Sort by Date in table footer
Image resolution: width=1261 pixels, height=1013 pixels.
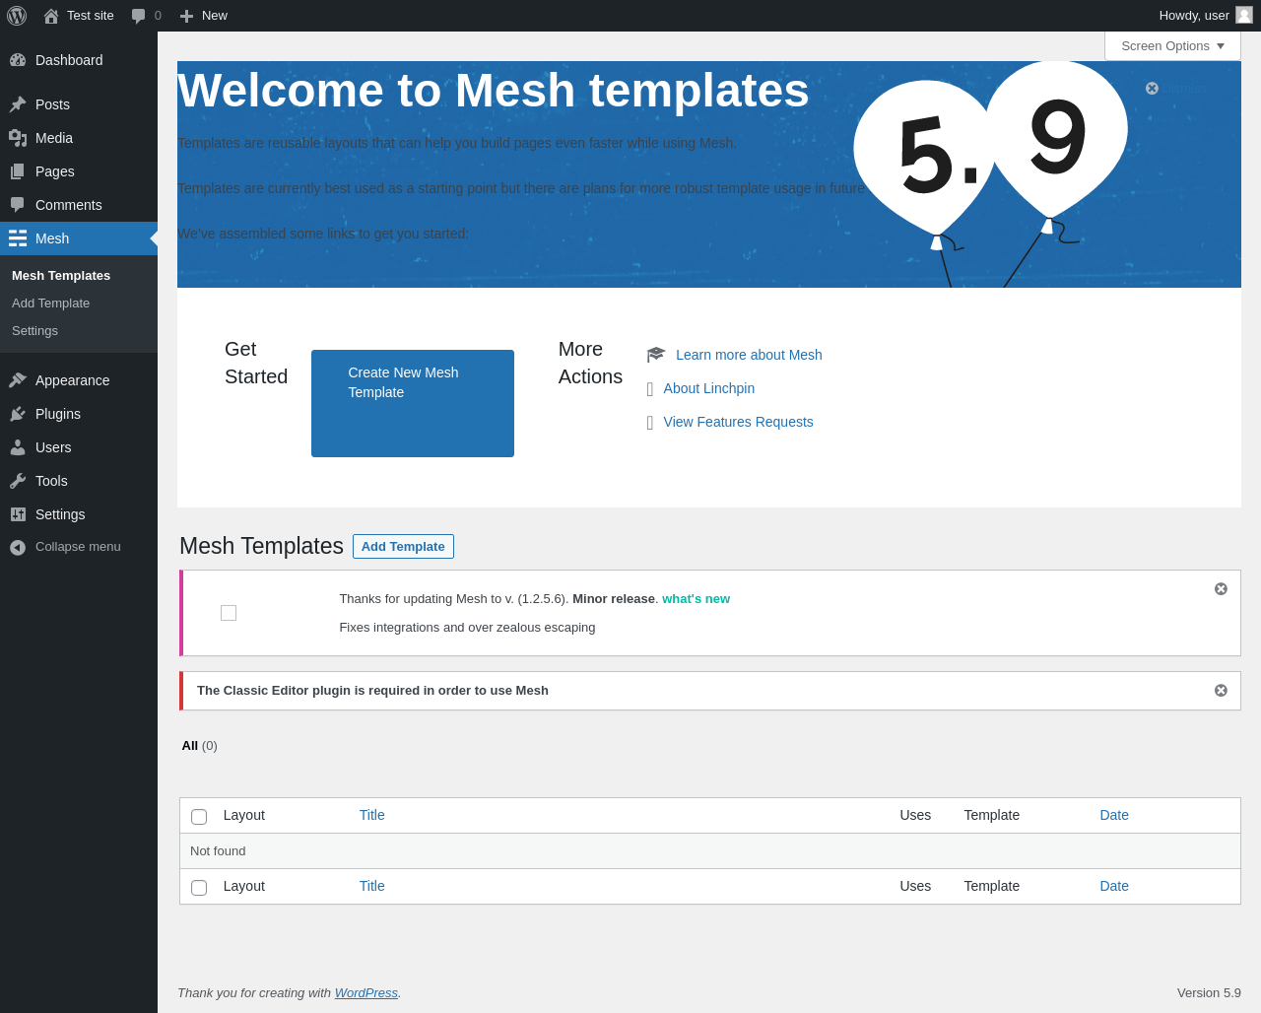tap(1114, 886)
